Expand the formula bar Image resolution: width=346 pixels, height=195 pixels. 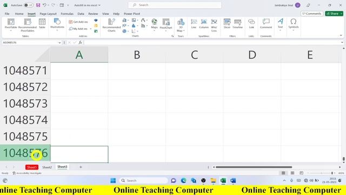[342, 42]
